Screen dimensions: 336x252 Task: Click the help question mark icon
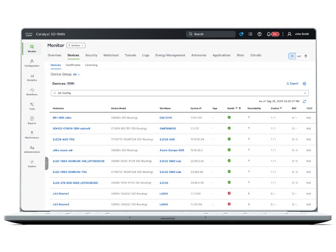pos(259,34)
